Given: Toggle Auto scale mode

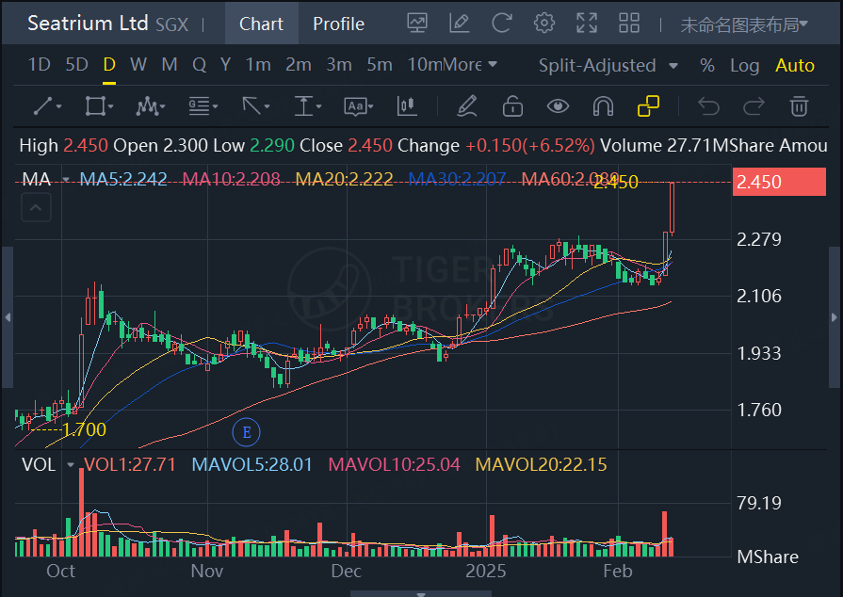Looking at the screenshot, I should (795, 66).
